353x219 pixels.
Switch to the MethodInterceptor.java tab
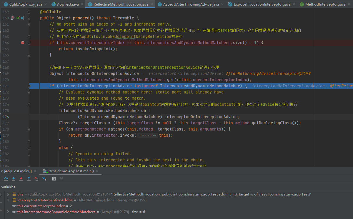(325, 4)
